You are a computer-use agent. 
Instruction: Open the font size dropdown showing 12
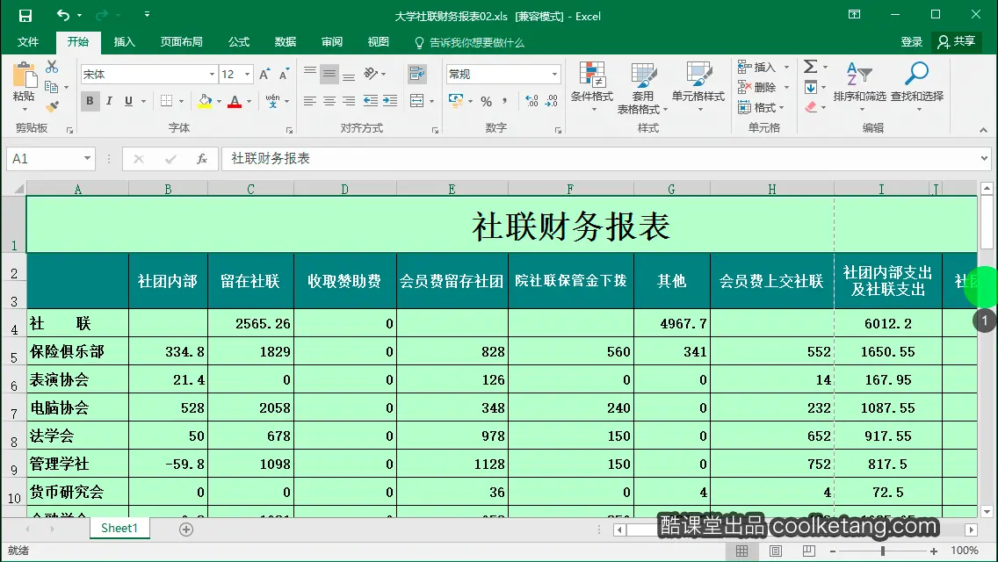pos(248,75)
